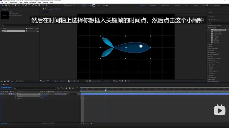Switch to the Libraries workspace

(x=177, y=6)
